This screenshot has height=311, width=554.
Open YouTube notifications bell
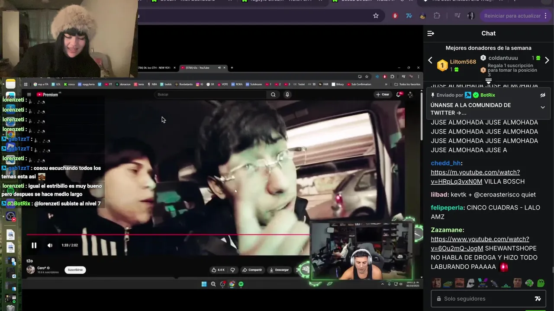pyautogui.click(x=399, y=95)
